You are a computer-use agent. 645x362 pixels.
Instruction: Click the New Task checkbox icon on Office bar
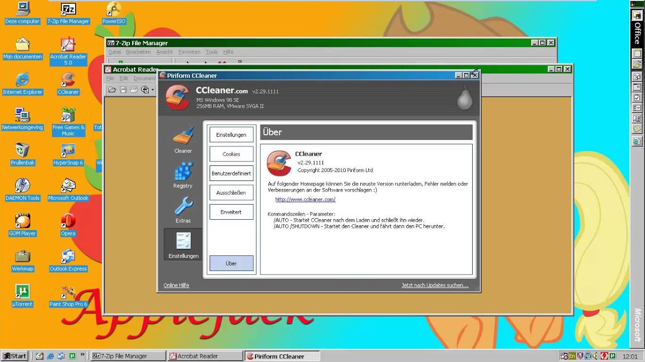click(x=637, y=98)
